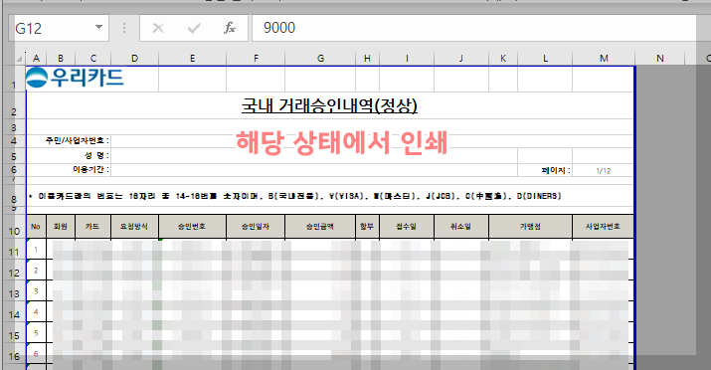Open the Insert Function fx icon
The image size is (711, 370).
[230, 28]
